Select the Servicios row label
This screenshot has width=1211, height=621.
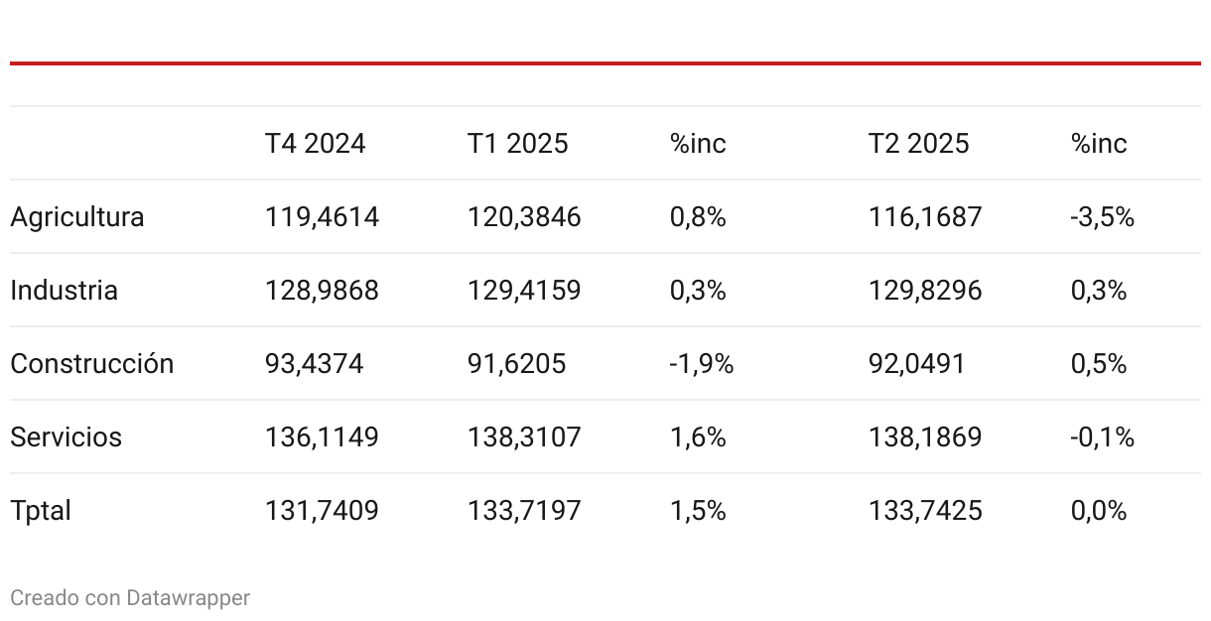pos(67,437)
